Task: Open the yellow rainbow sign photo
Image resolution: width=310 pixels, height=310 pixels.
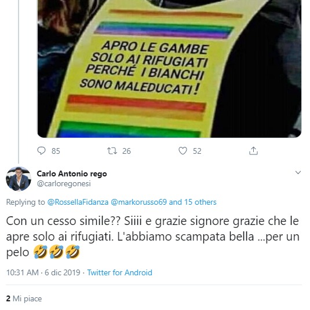Action: click(169, 69)
